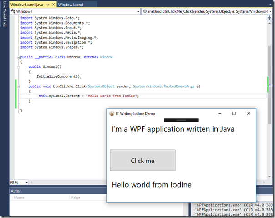
Task: Click the import System.Windows.Shapes line
Action: [x=52, y=47]
